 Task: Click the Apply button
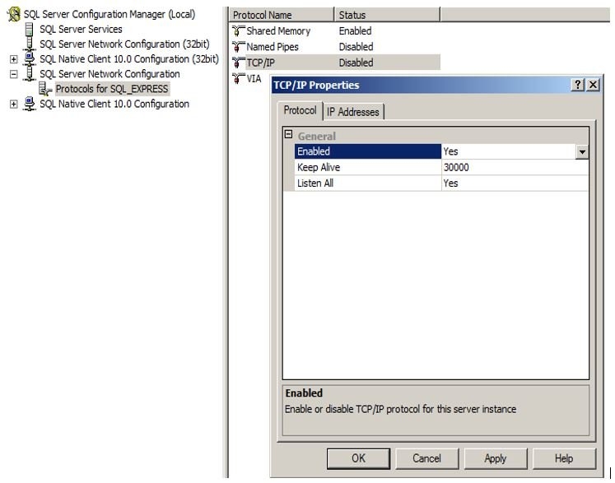496,458
